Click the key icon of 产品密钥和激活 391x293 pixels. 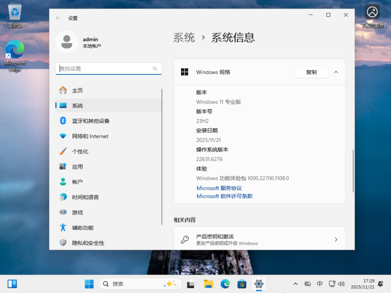[x=185, y=239]
